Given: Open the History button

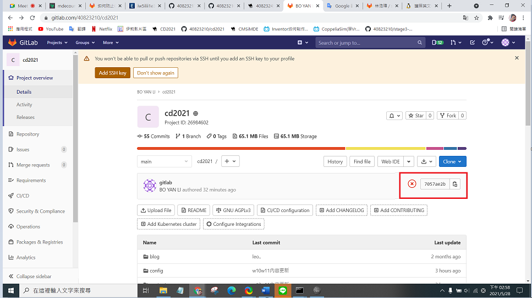Looking at the screenshot, I should tap(335, 161).
